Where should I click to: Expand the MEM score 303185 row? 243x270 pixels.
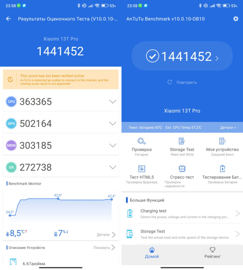point(113,146)
